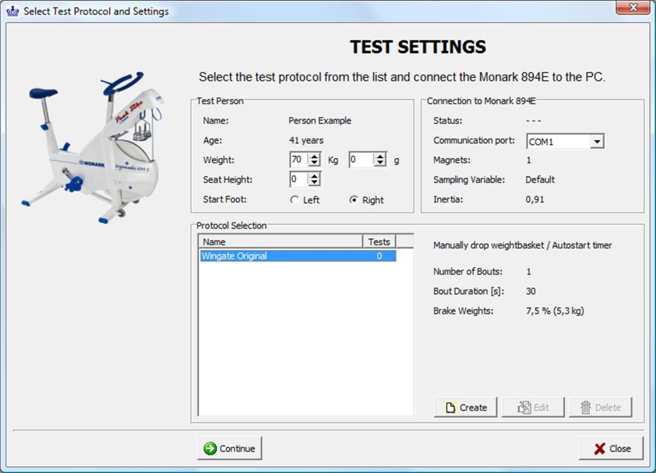Click the green arrow Continue icon
The height and width of the screenshot is (473, 656).
click(x=210, y=448)
